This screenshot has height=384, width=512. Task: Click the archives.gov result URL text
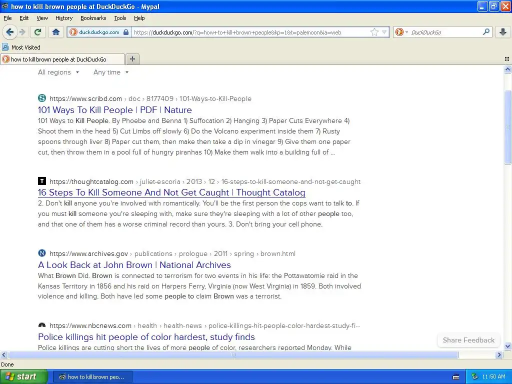(x=172, y=253)
